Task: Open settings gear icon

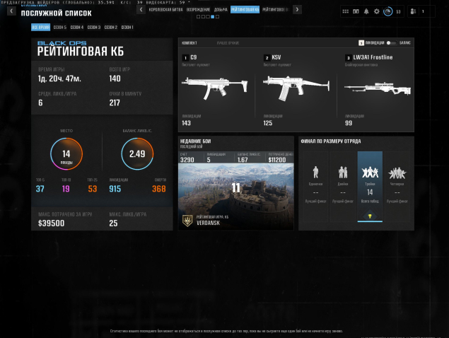Action: 377,11
